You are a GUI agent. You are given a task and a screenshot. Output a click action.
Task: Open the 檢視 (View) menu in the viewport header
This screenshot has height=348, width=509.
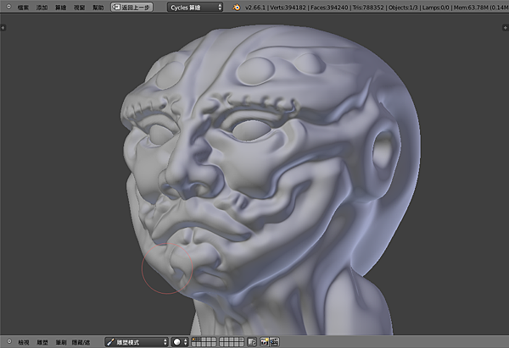[24, 342]
